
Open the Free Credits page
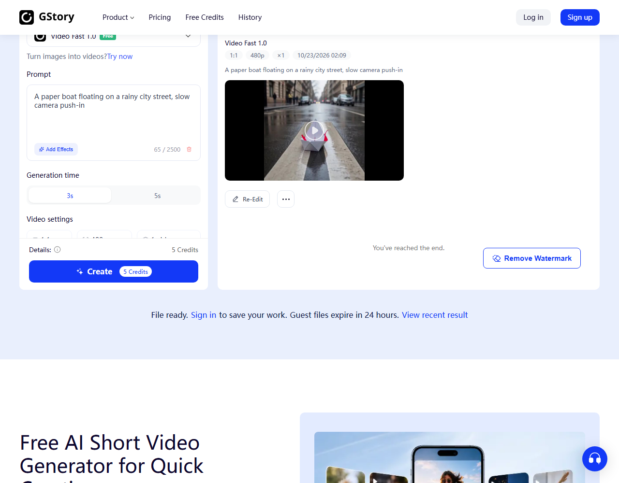point(205,17)
